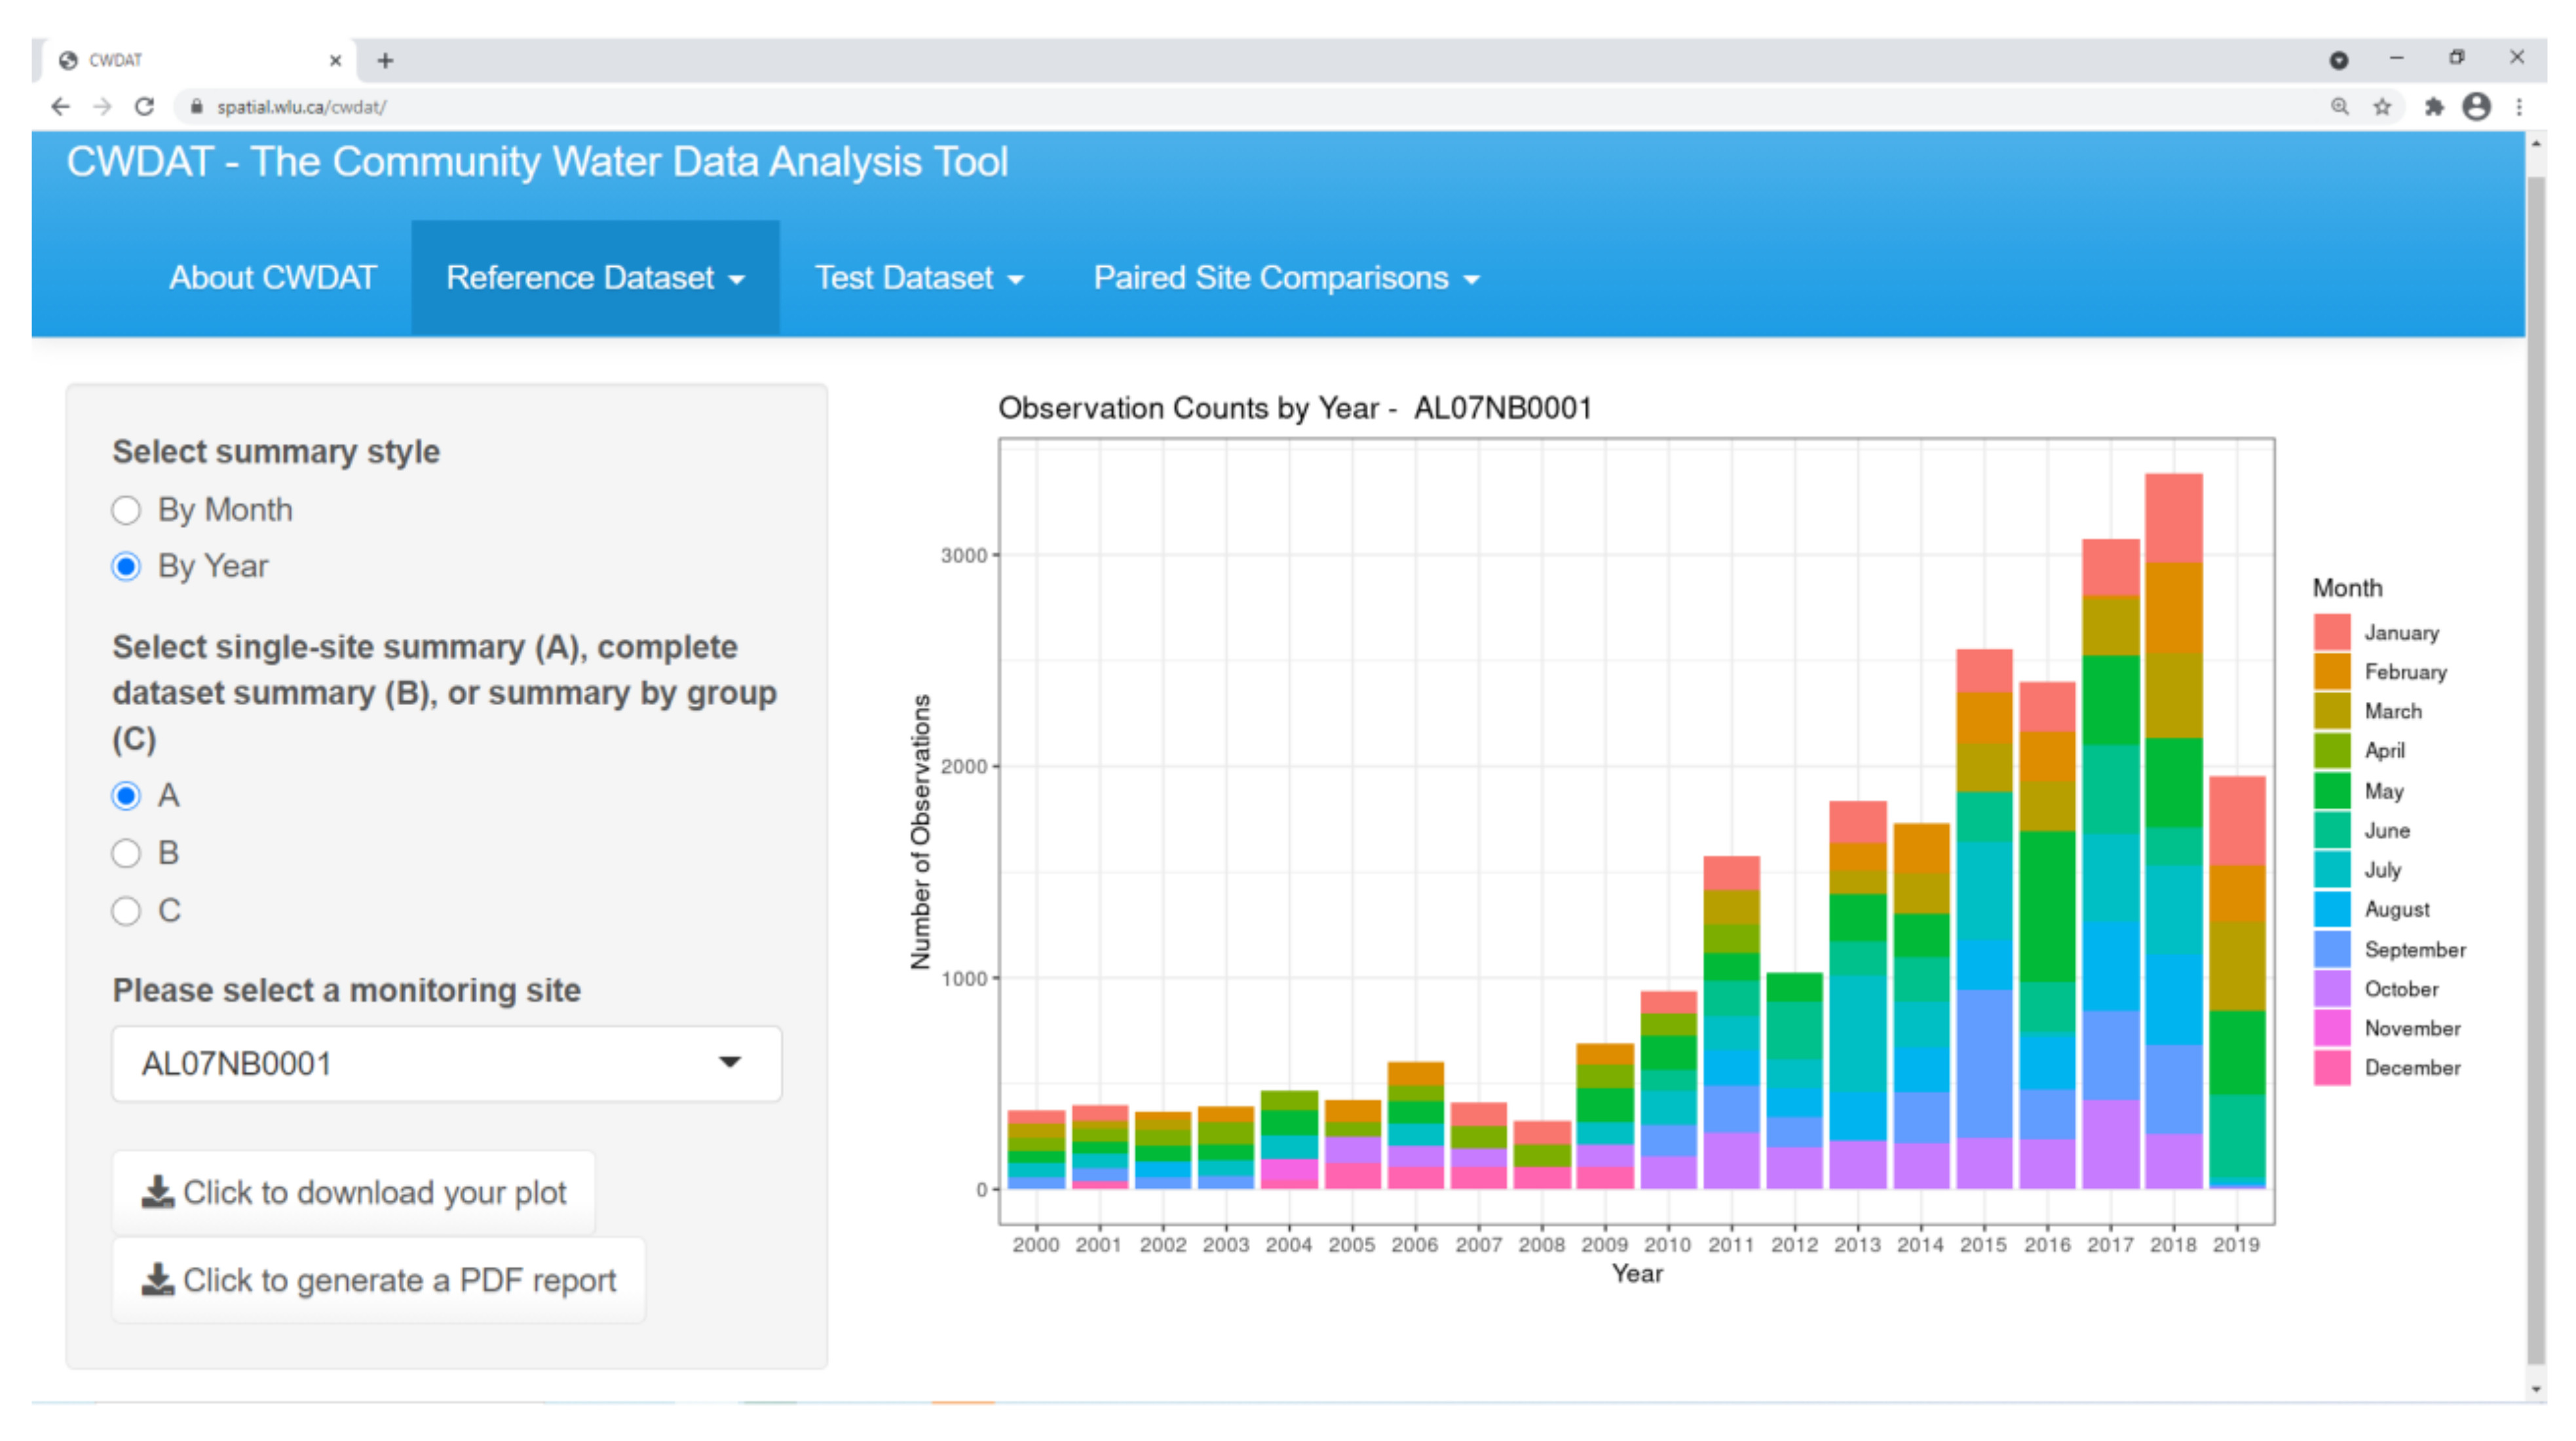Reload the CWDAT page

point(144,107)
